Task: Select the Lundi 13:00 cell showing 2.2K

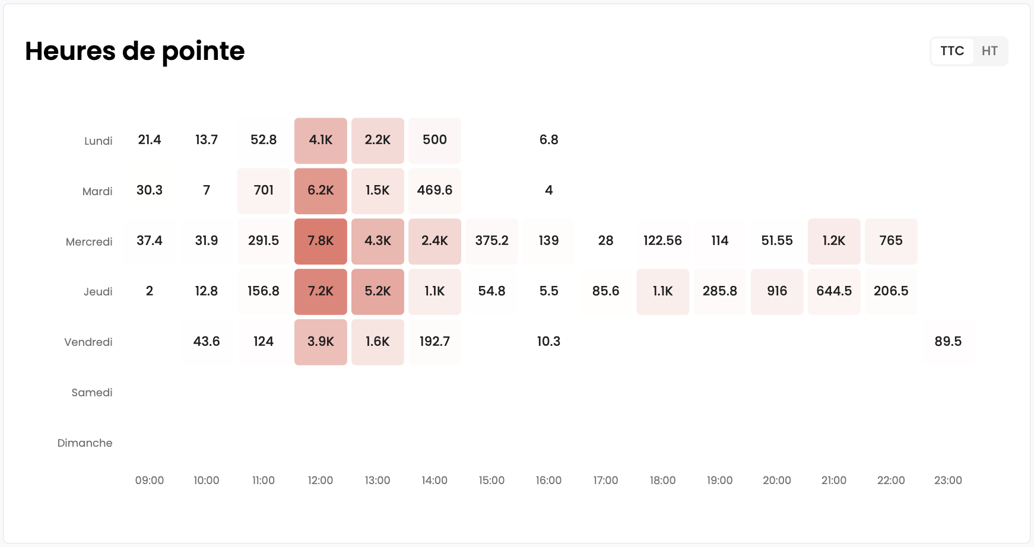Action: [x=378, y=140]
